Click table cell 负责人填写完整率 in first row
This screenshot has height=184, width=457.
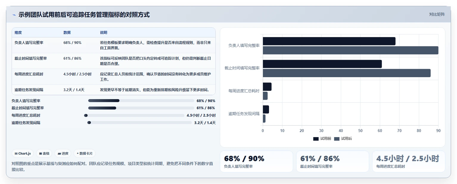tap(29, 43)
